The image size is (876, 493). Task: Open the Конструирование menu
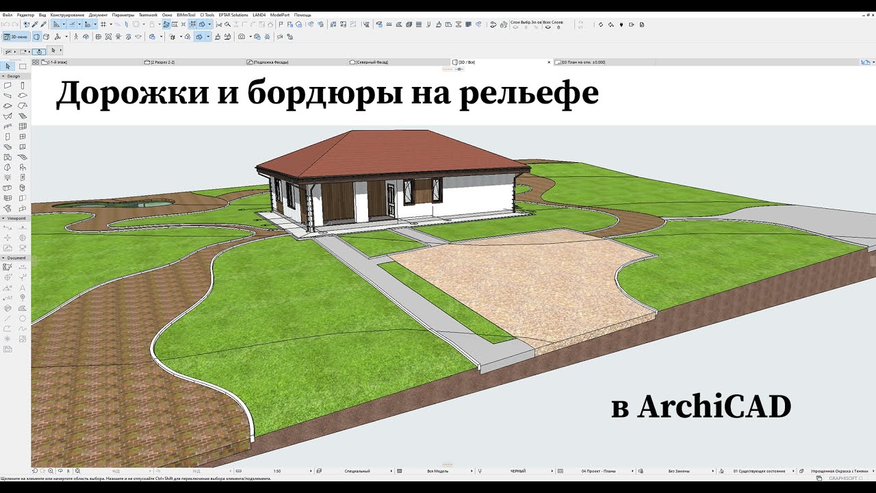[x=67, y=14]
